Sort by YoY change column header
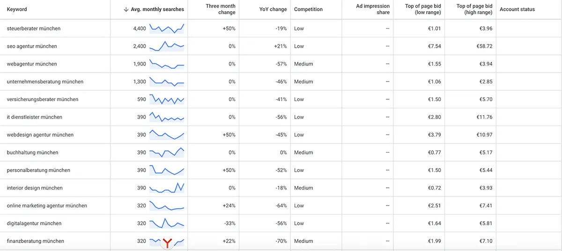 click(273, 9)
